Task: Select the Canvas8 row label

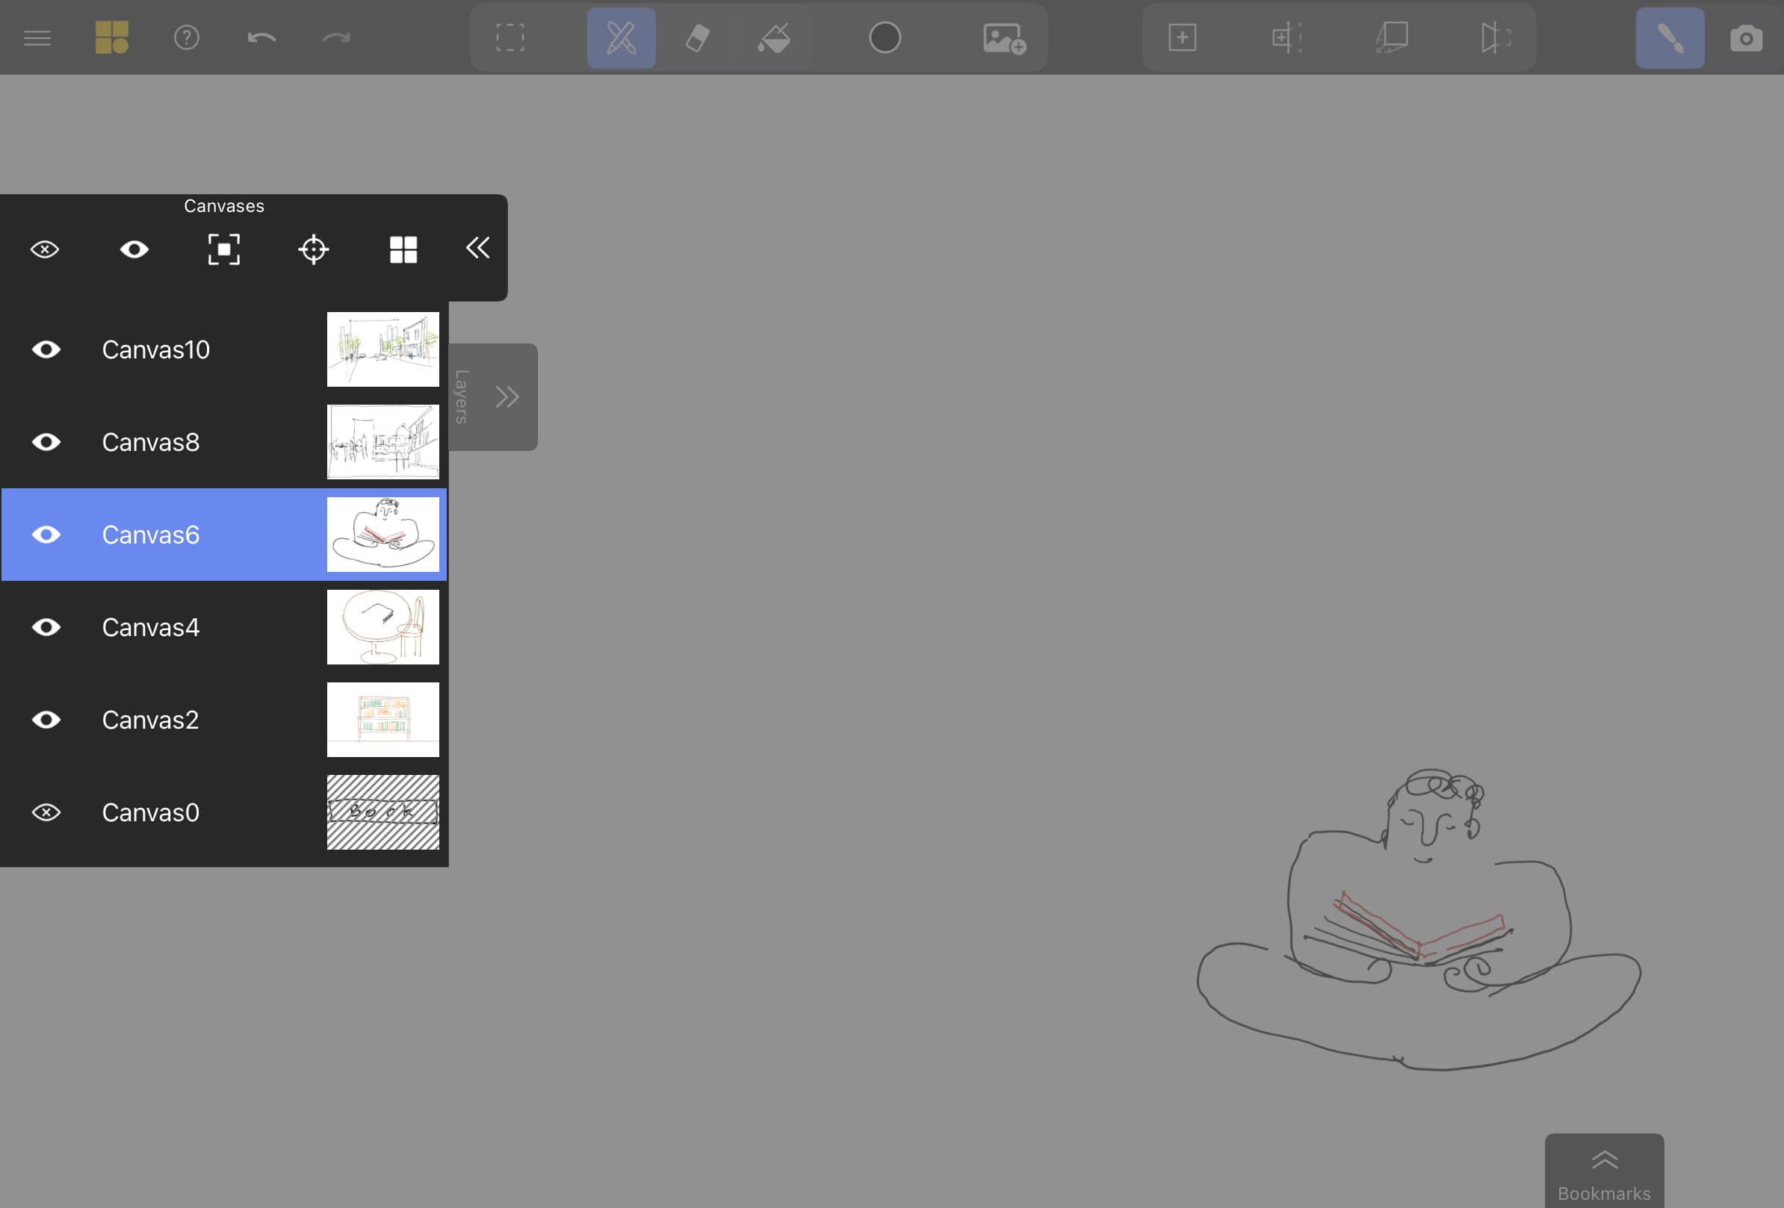Action: click(150, 442)
